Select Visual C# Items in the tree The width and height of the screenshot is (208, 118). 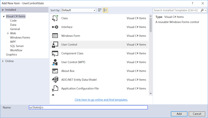[x=16, y=16]
